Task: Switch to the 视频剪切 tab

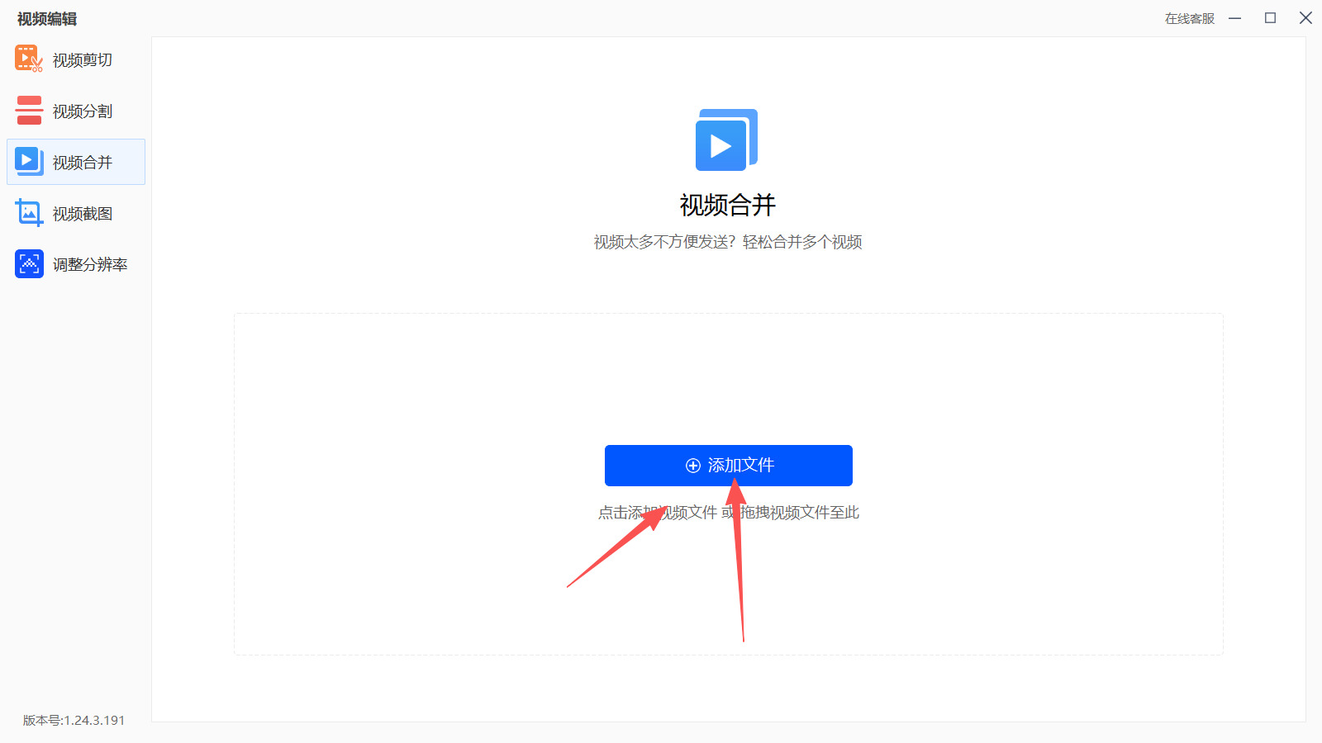Action: click(x=82, y=59)
